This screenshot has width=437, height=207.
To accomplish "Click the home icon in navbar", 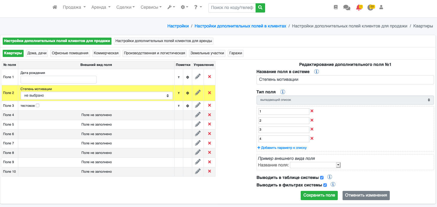I will coord(55,7).
